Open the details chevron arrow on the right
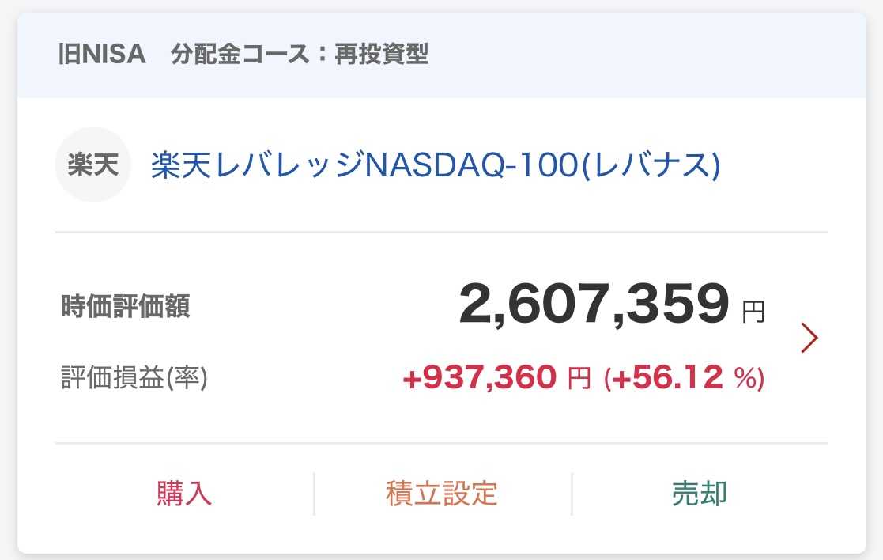883x560 pixels. tap(809, 338)
